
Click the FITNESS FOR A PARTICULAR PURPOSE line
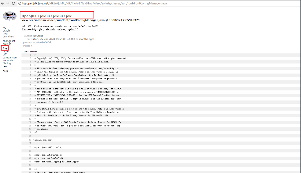(x=77, y=95)
